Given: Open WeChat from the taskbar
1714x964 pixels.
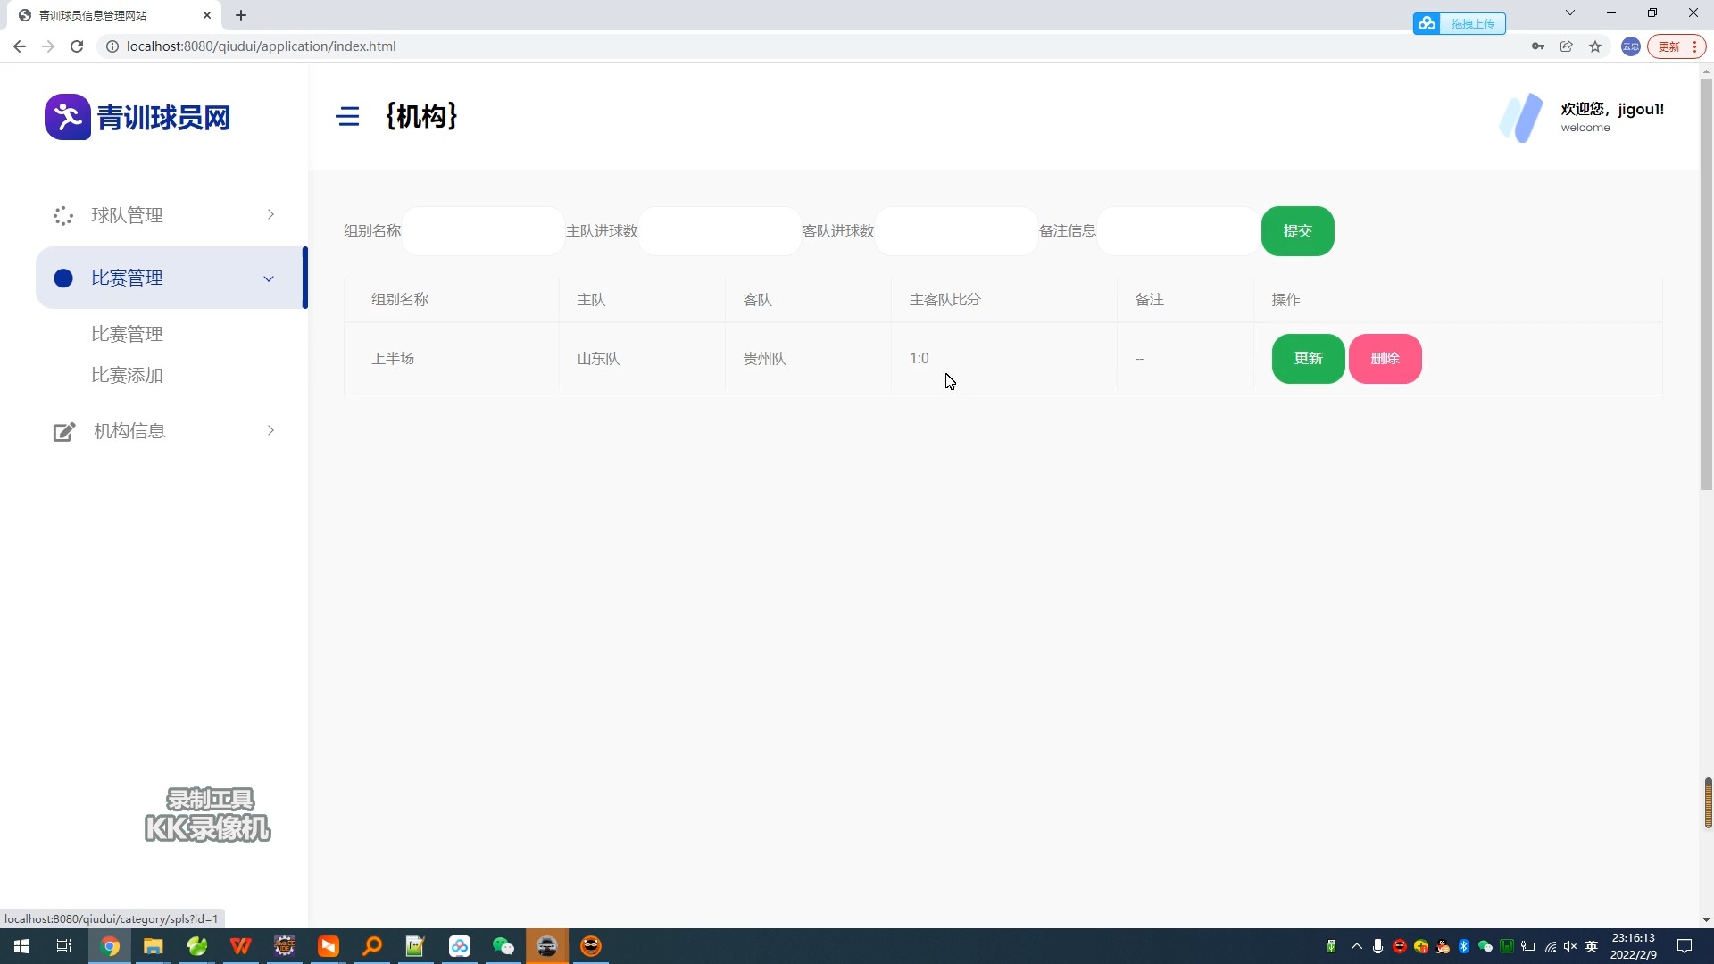Looking at the screenshot, I should click(x=503, y=946).
